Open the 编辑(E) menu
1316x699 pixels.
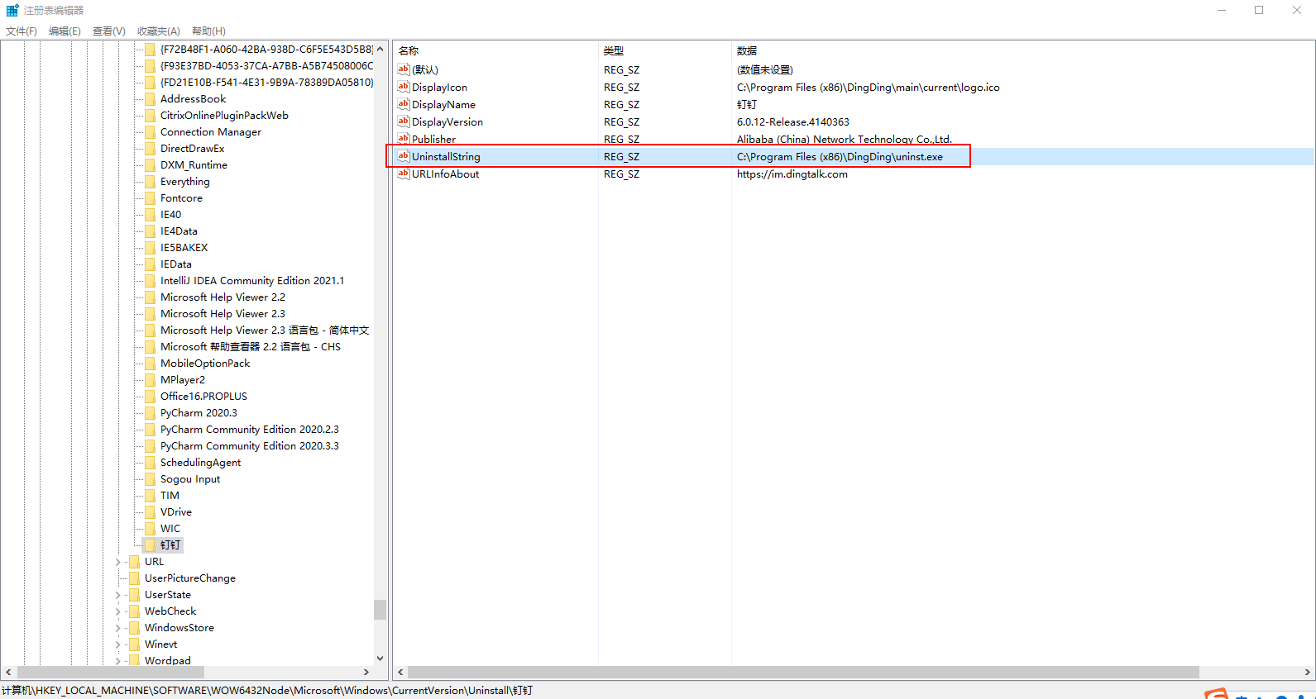65,31
